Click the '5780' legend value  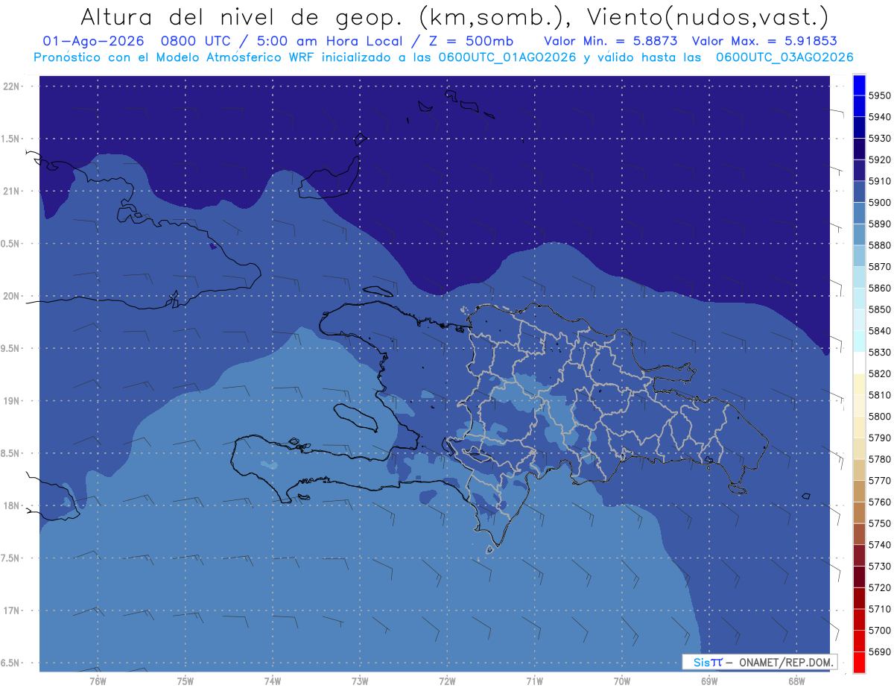point(879,459)
